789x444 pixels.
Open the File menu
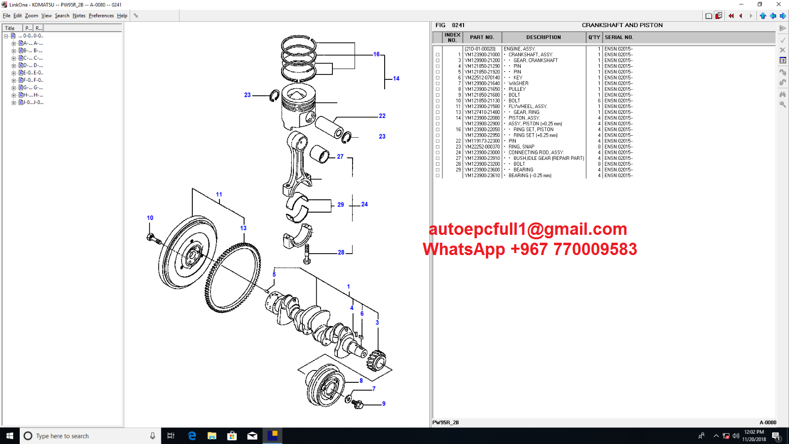point(6,16)
